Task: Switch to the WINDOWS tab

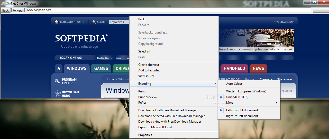Action: coord(77,68)
